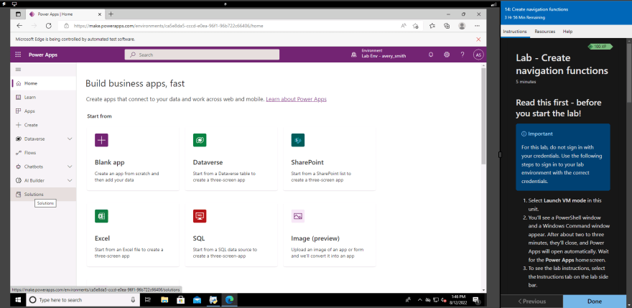Open the environment picker Lab Env

click(378, 54)
